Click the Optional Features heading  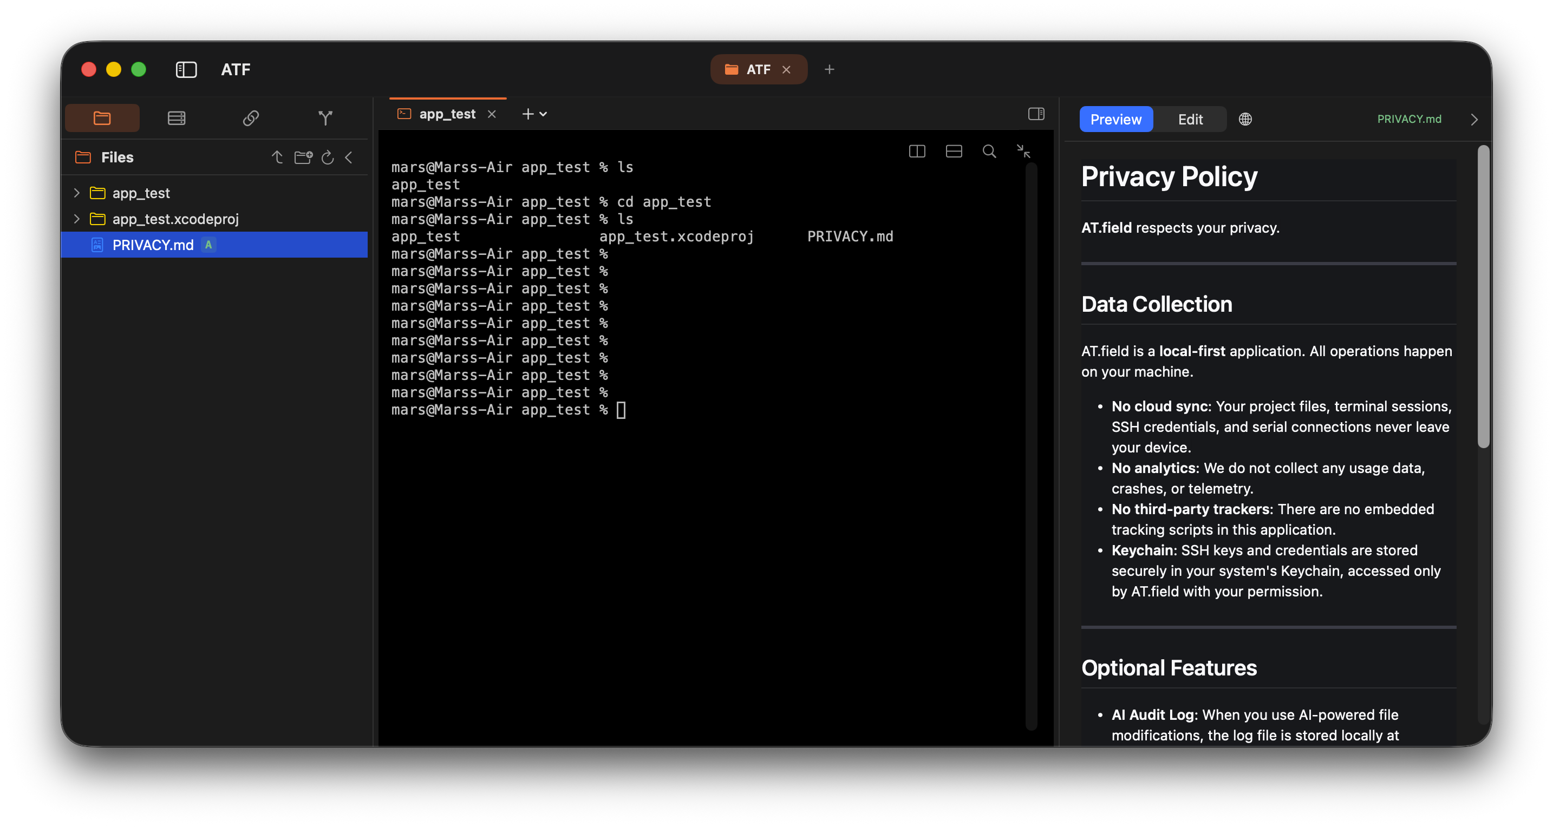point(1169,668)
